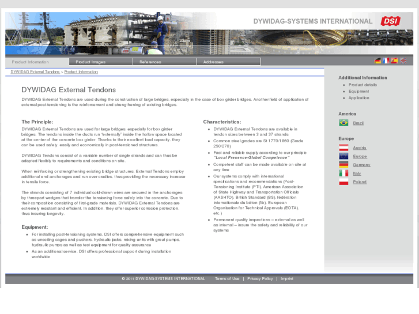Click the Additional Information sidebar heading
The height and width of the screenshot is (314, 419).
click(x=363, y=78)
